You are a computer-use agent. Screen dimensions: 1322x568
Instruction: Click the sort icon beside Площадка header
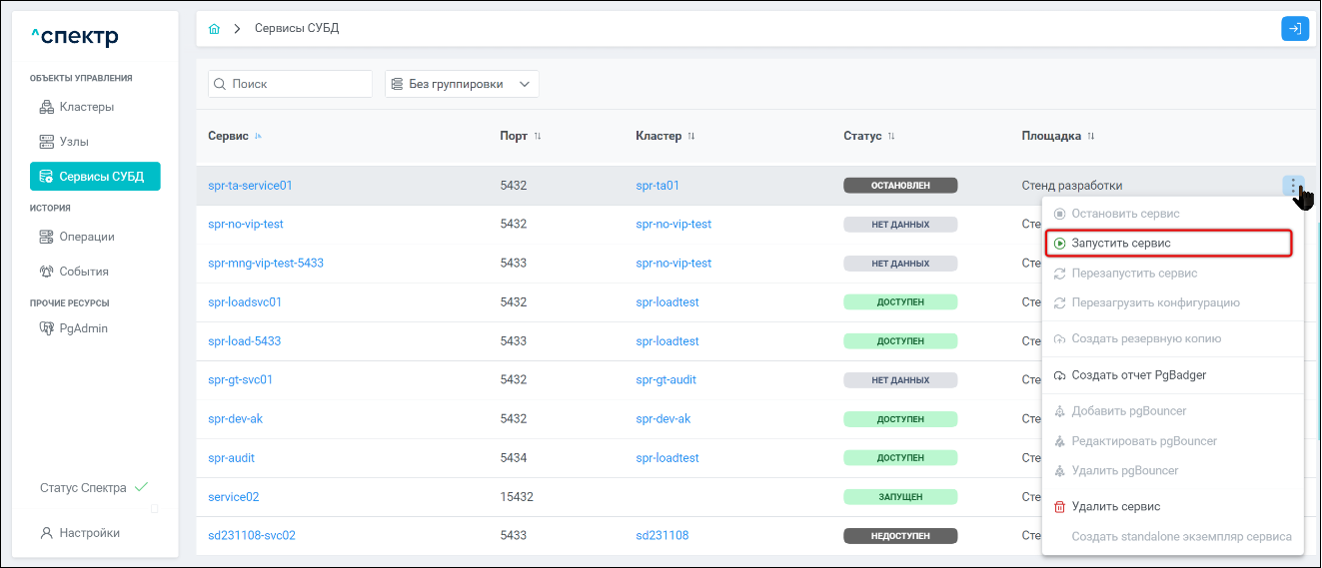[1091, 136]
